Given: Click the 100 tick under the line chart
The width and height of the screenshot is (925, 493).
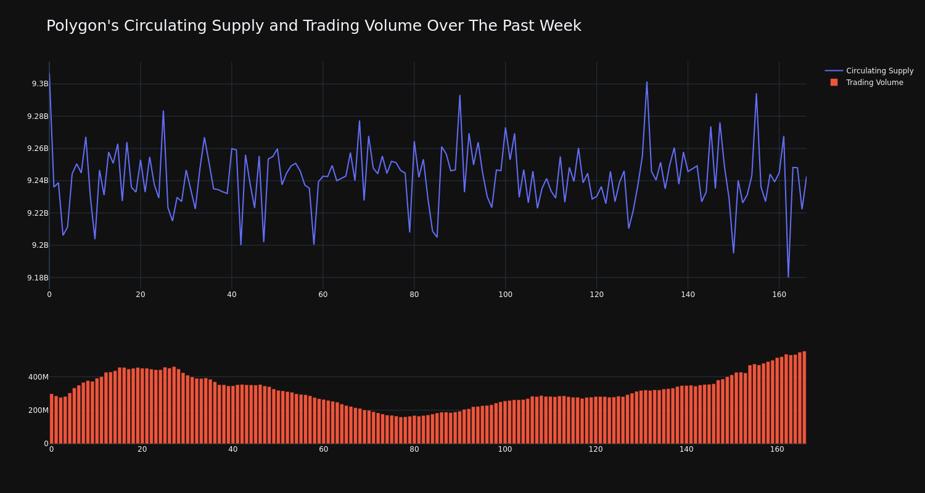Looking at the screenshot, I should 505,295.
